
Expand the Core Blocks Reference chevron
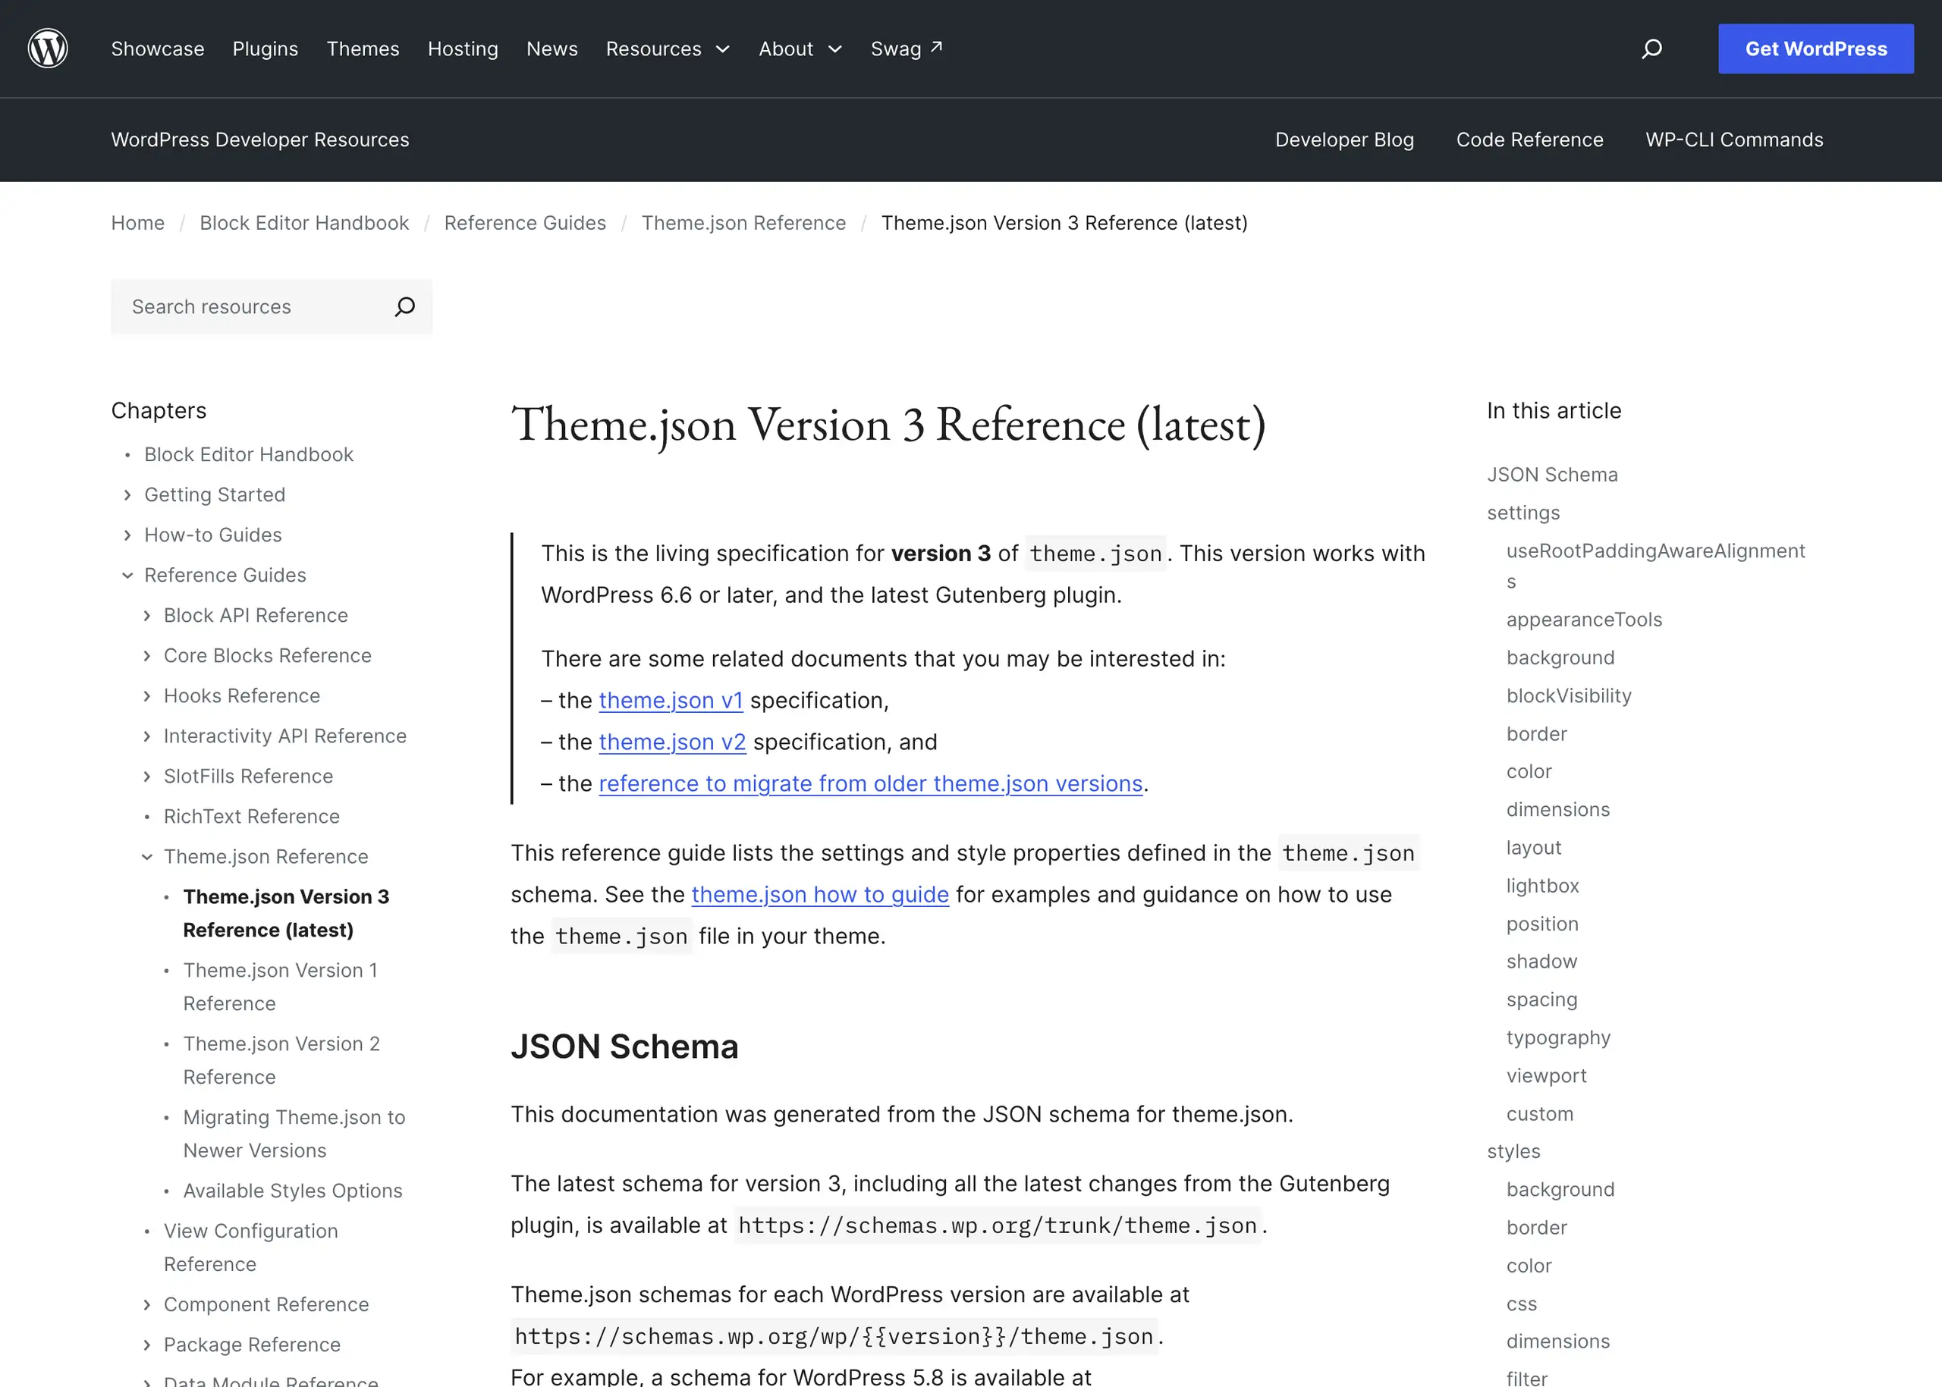click(x=147, y=655)
